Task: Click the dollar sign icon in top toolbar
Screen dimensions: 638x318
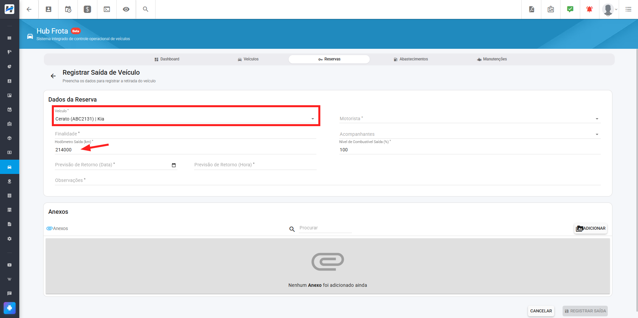Action: click(87, 9)
